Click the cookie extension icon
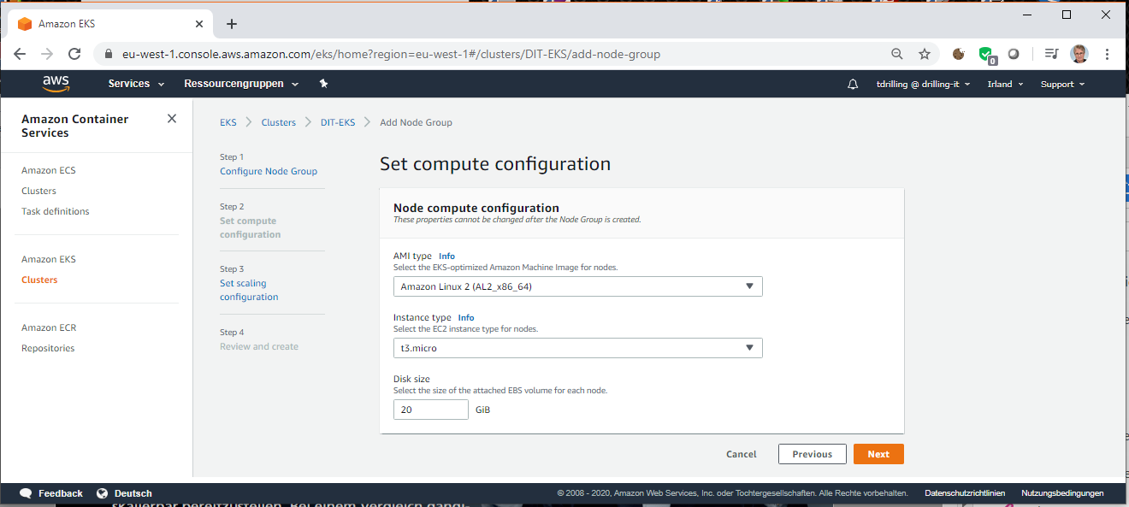The height and width of the screenshot is (507, 1129). (959, 54)
